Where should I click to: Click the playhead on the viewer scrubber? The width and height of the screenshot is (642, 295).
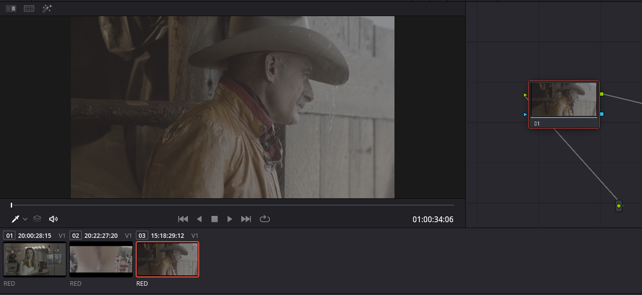(12, 205)
